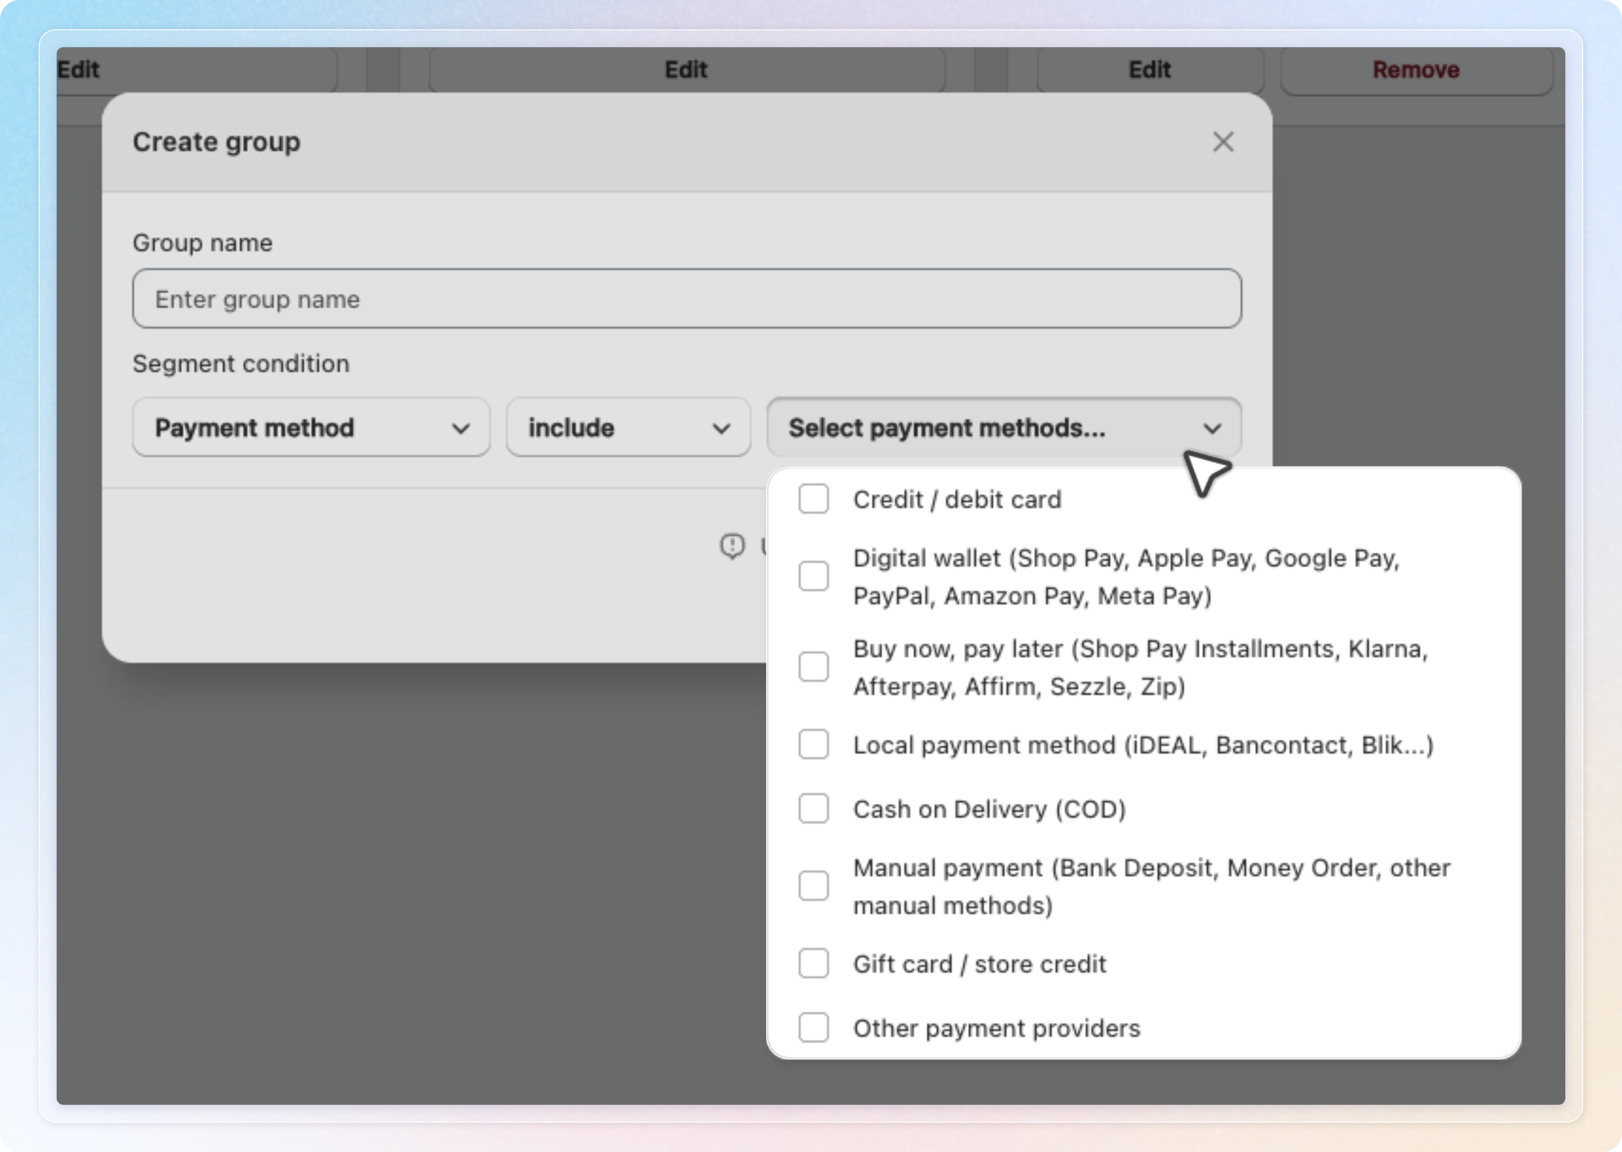Collapse the Select payment methods dropdown
Viewport: 1622px width, 1152px height.
point(1004,428)
